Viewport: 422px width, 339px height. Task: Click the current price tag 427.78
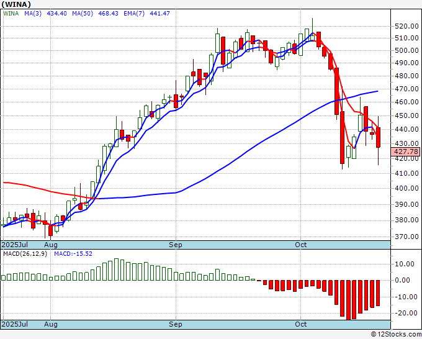coord(406,151)
